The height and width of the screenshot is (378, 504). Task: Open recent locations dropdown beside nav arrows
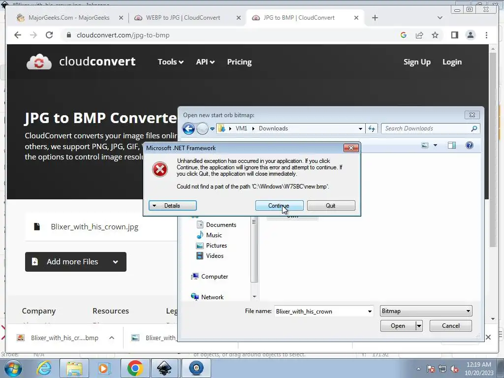[212, 129]
